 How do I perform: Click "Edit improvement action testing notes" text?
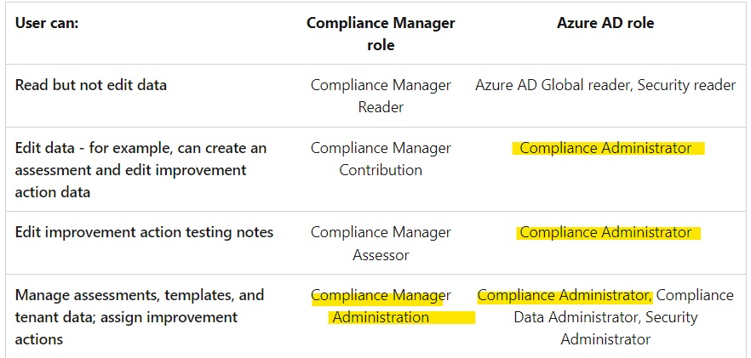tap(144, 232)
